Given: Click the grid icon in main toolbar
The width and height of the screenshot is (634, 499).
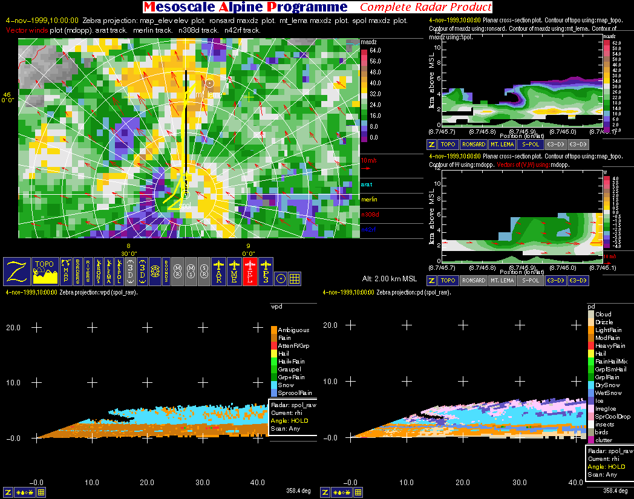Looking at the screenshot, I should click(295, 278).
